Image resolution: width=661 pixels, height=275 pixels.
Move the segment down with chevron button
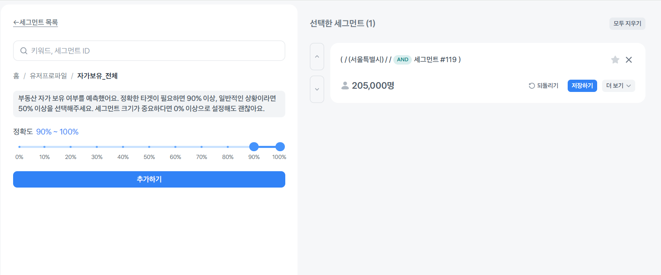[x=317, y=89]
